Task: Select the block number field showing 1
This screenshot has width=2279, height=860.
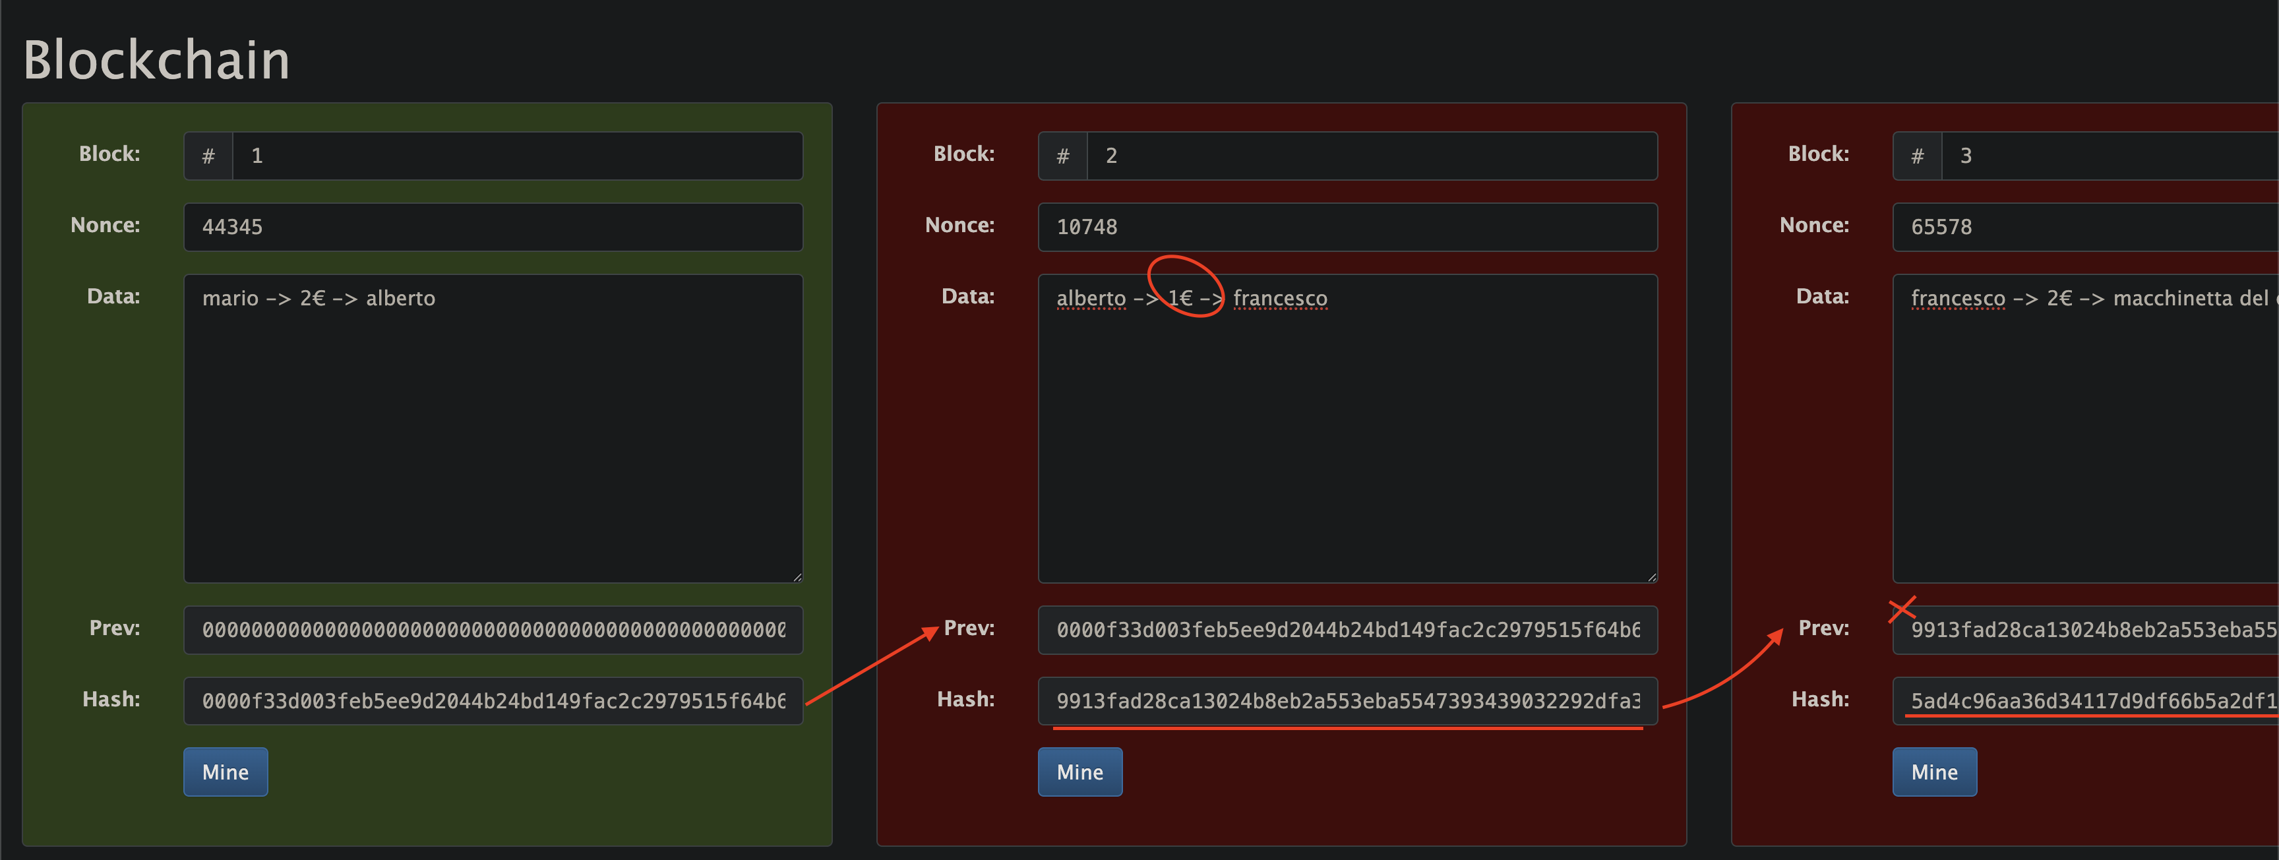Action: [518, 156]
